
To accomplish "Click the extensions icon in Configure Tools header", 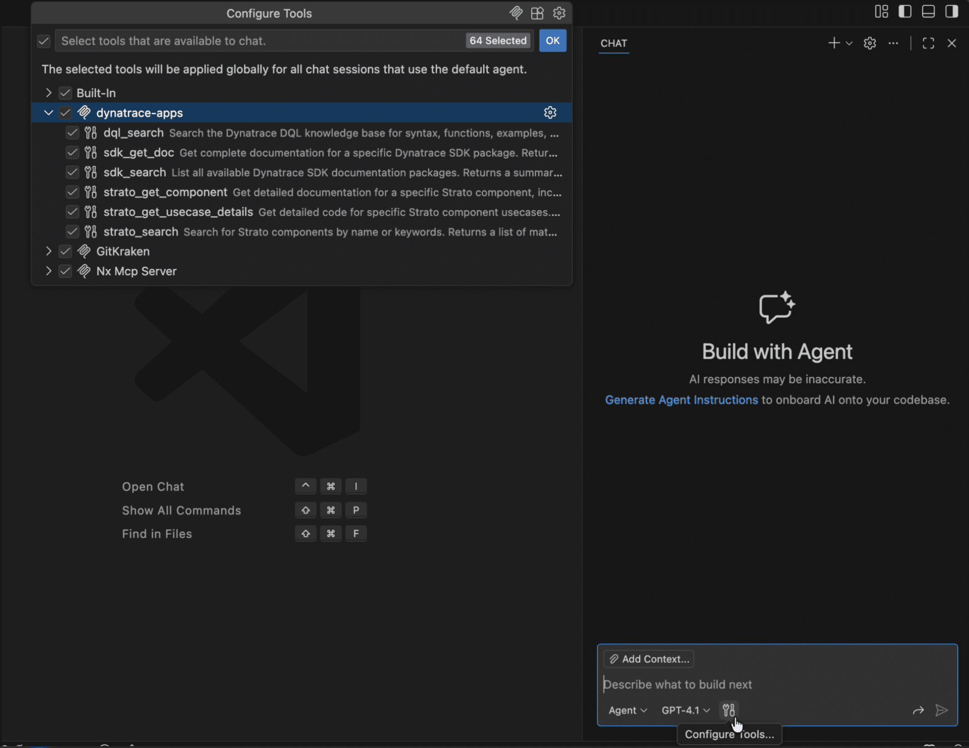I will pyautogui.click(x=537, y=13).
